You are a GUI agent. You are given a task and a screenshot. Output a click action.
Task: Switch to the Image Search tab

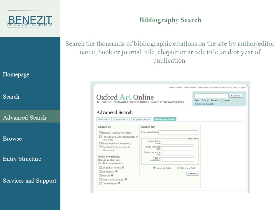point(122,119)
